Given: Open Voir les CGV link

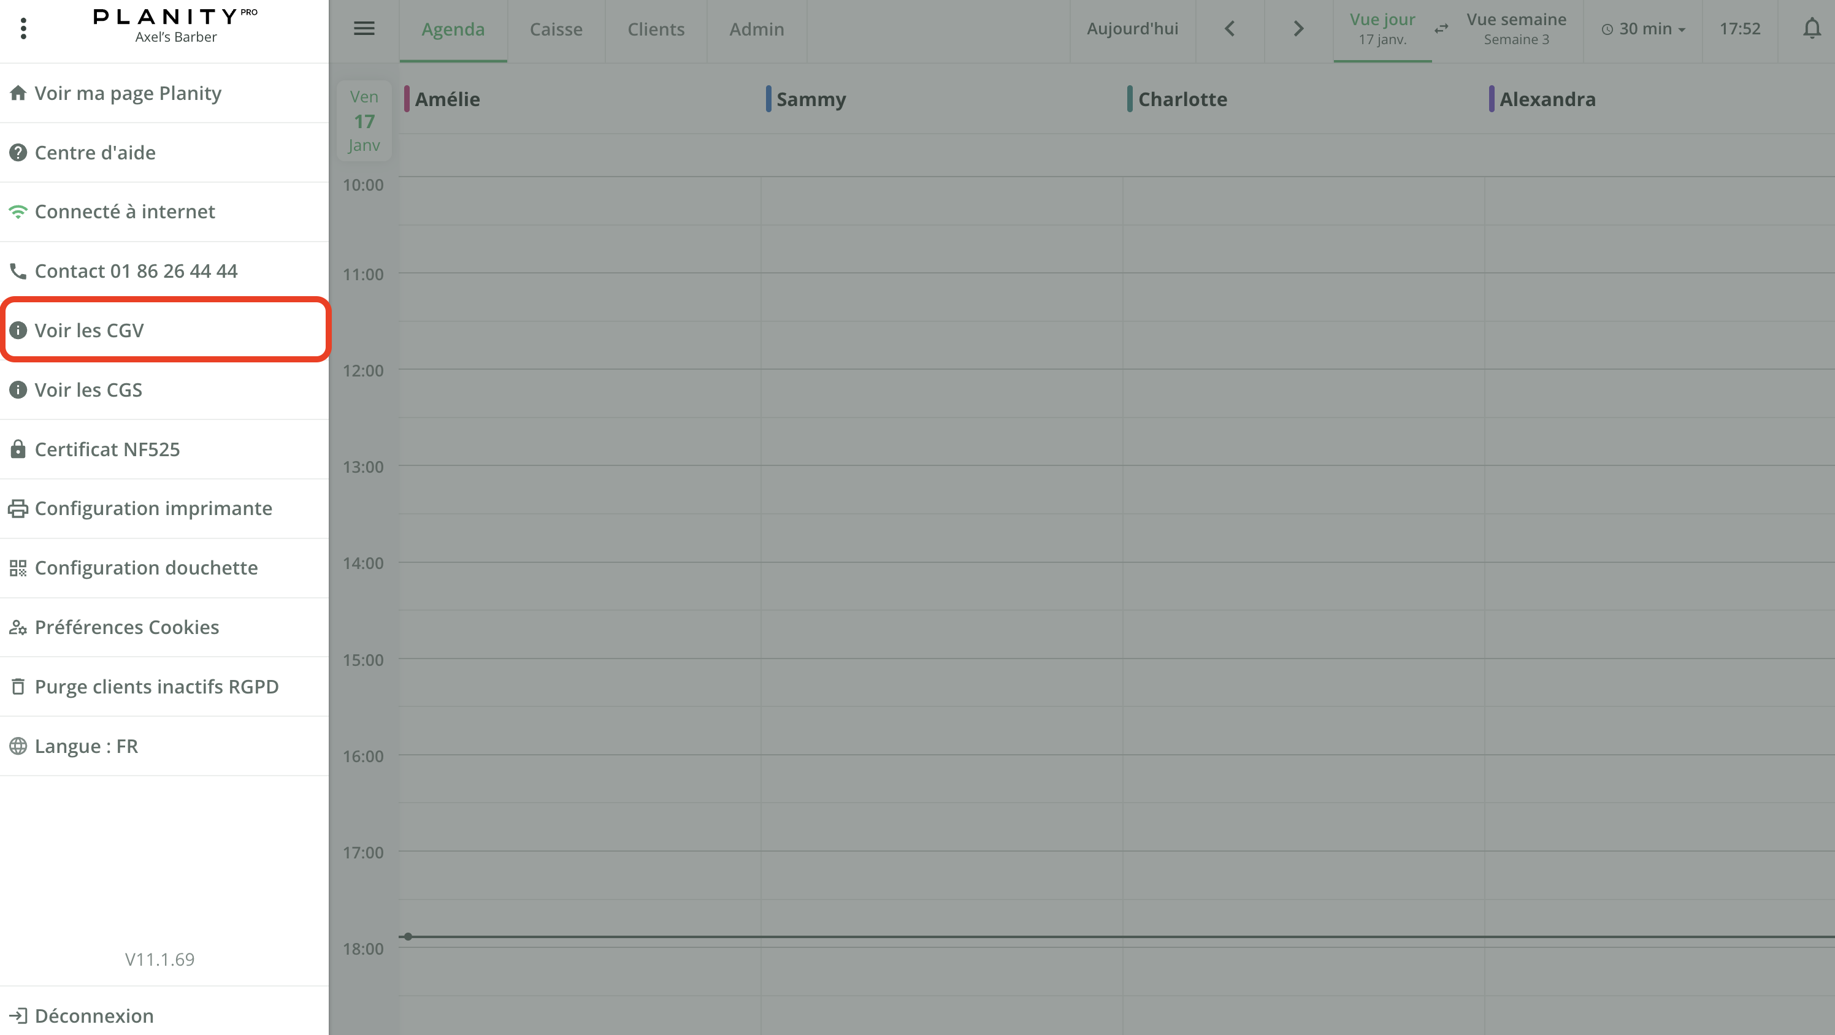Looking at the screenshot, I should 89,330.
